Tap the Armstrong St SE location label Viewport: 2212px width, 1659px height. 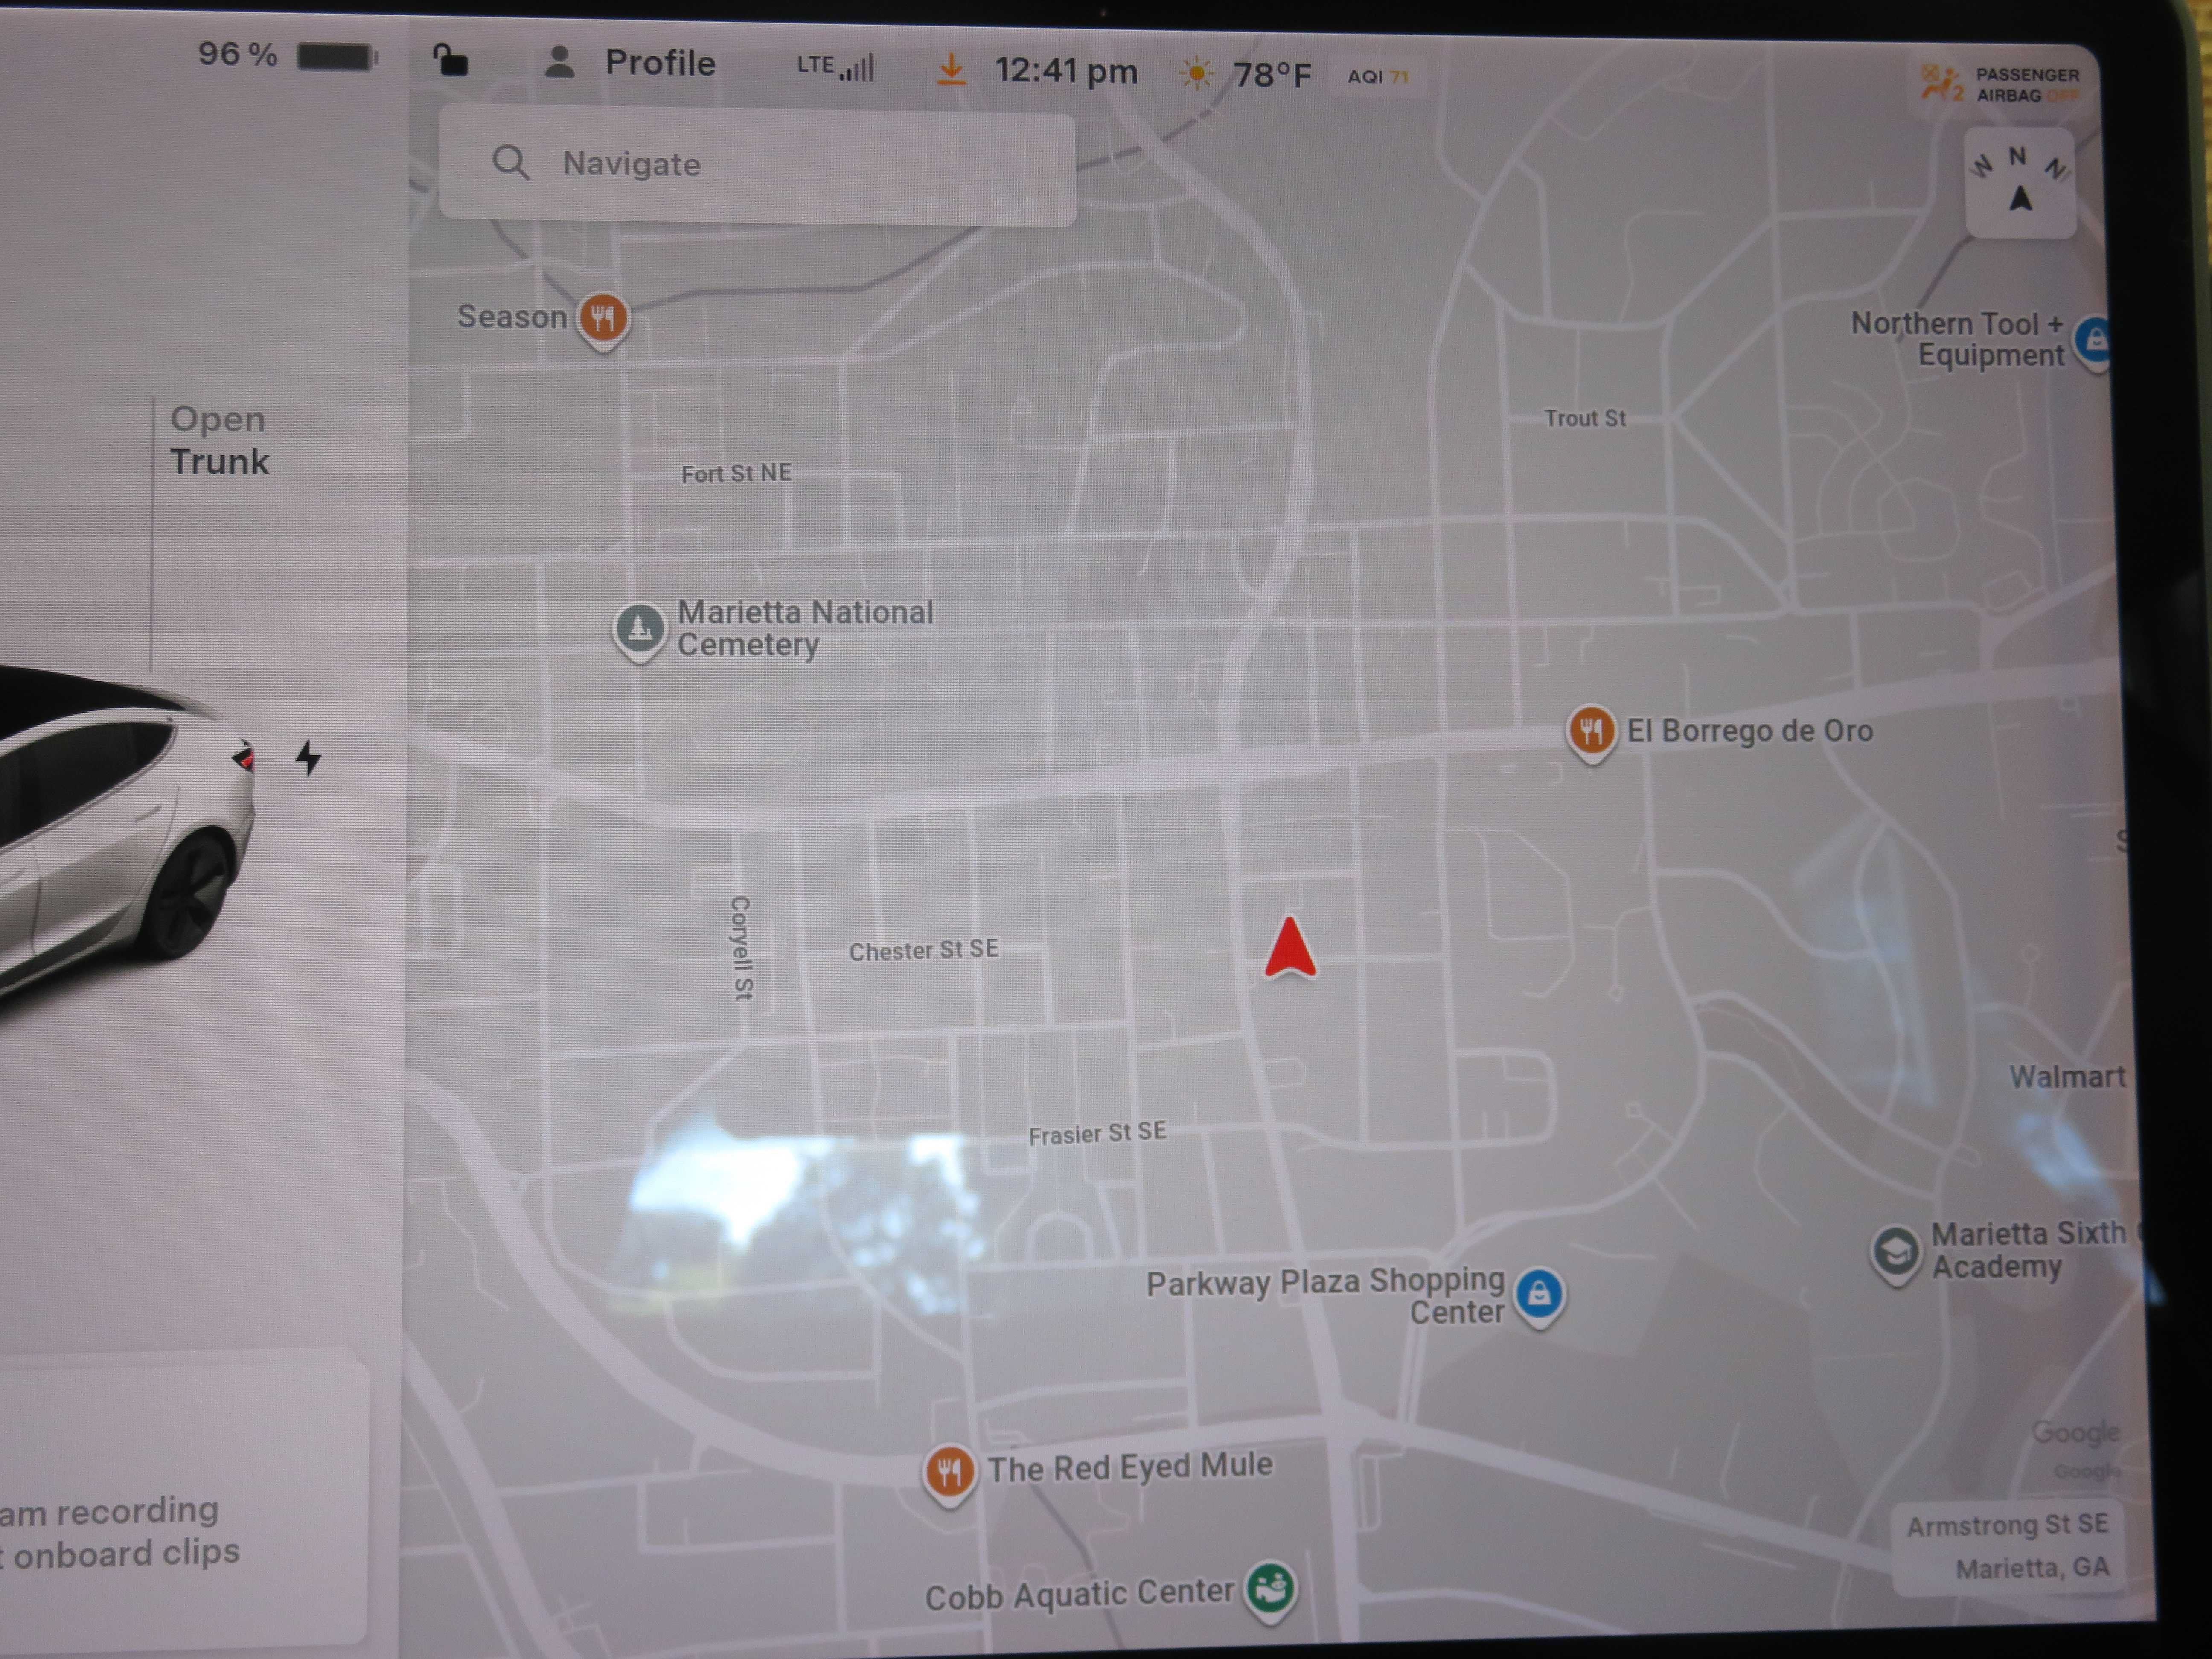click(x=2007, y=1525)
